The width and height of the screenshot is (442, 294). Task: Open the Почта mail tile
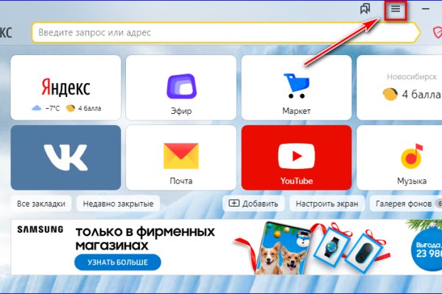pyautogui.click(x=181, y=157)
